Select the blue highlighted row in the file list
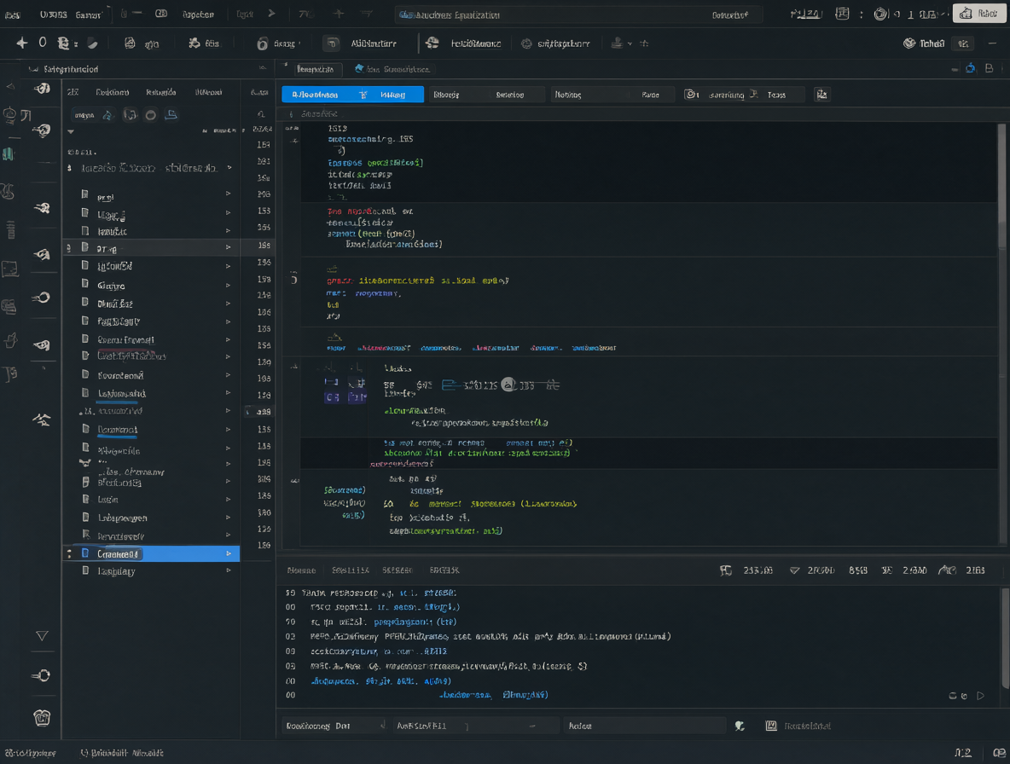 point(151,553)
